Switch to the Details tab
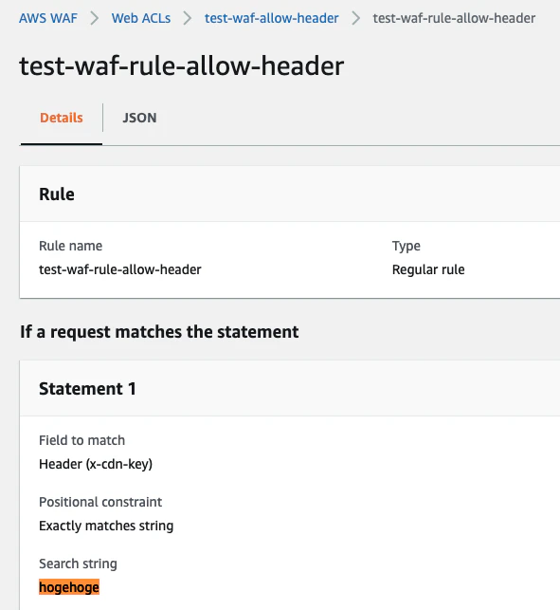The height and width of the screenshot is (610, 560). pos(62,118)
